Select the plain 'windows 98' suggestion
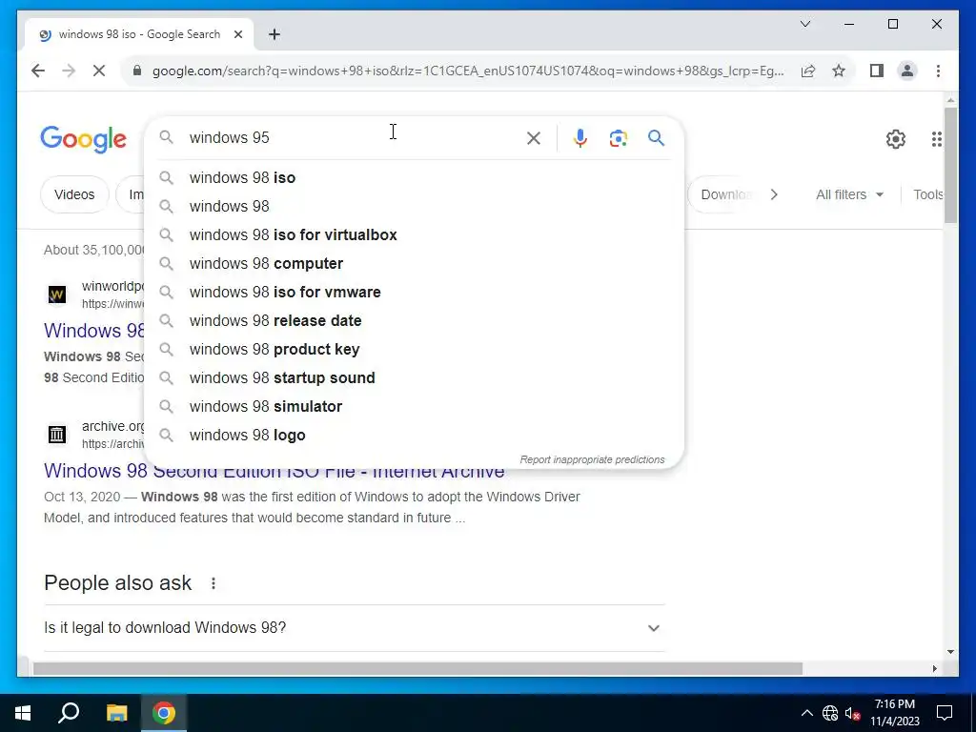This screenshot has width=976, height=732. 414,207
